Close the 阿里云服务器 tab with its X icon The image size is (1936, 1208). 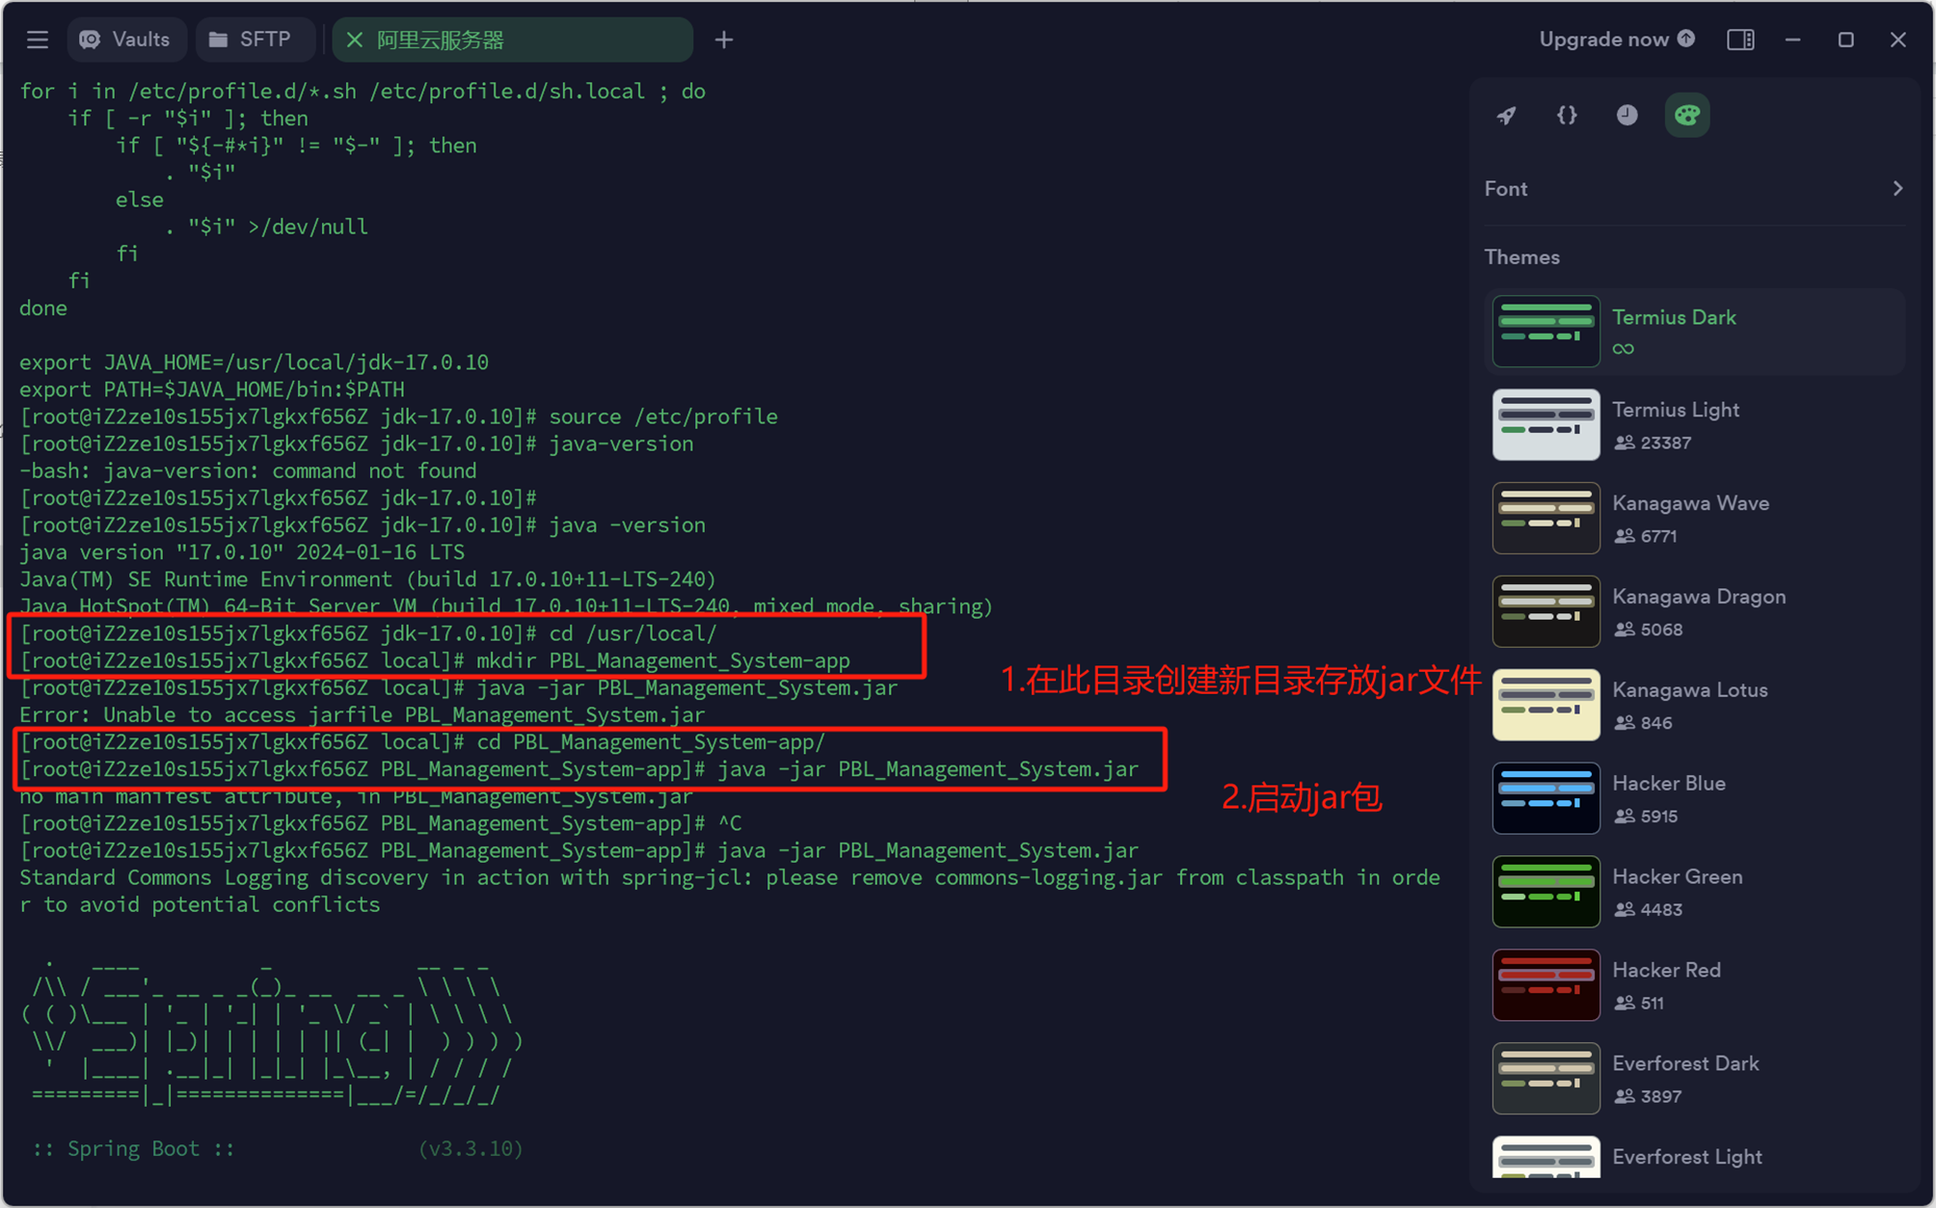click(x=354, y=40)
